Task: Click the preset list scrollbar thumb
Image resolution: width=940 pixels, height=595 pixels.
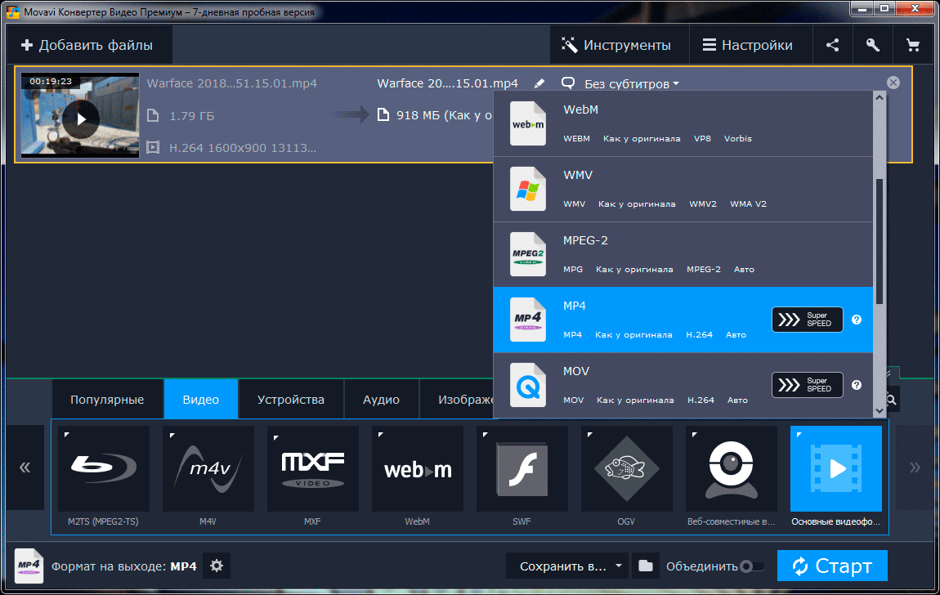Action: tap(880, 241)
